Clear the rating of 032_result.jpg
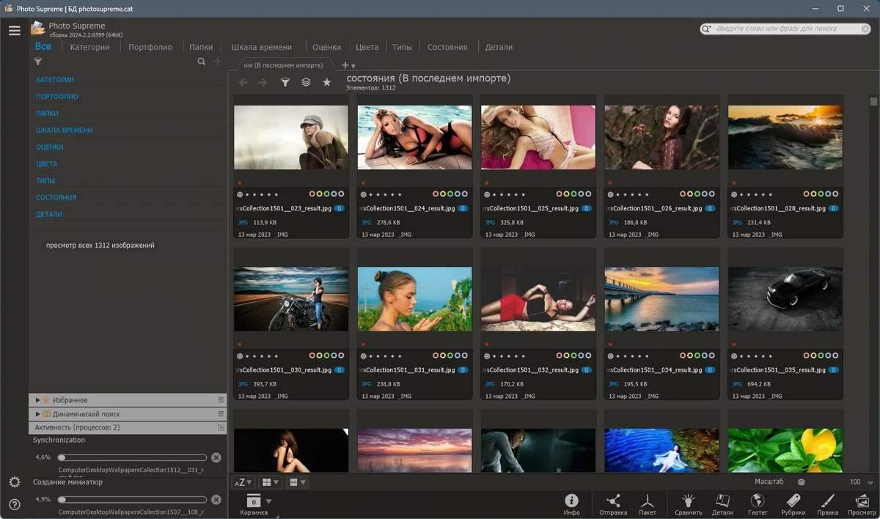Image resolution: width=880 pixels, height=519 pixels. point(487,356)
